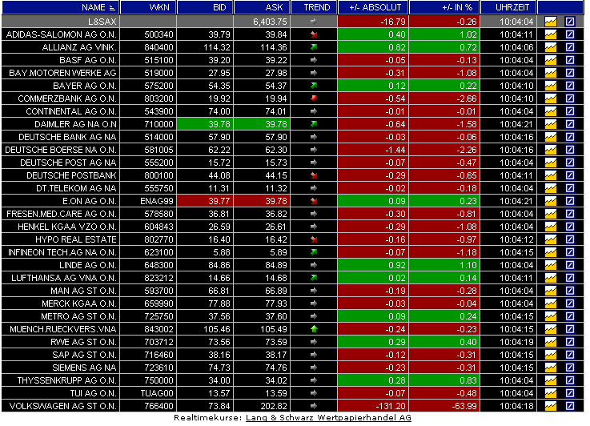
Task: Click Commerzbank red down trend arrow
Action: [314, 98]
